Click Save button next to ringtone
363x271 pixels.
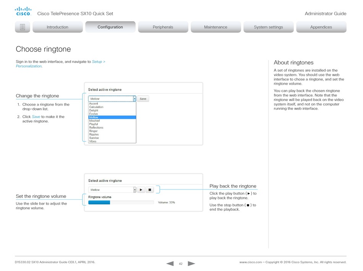click(x=143, y=99)
